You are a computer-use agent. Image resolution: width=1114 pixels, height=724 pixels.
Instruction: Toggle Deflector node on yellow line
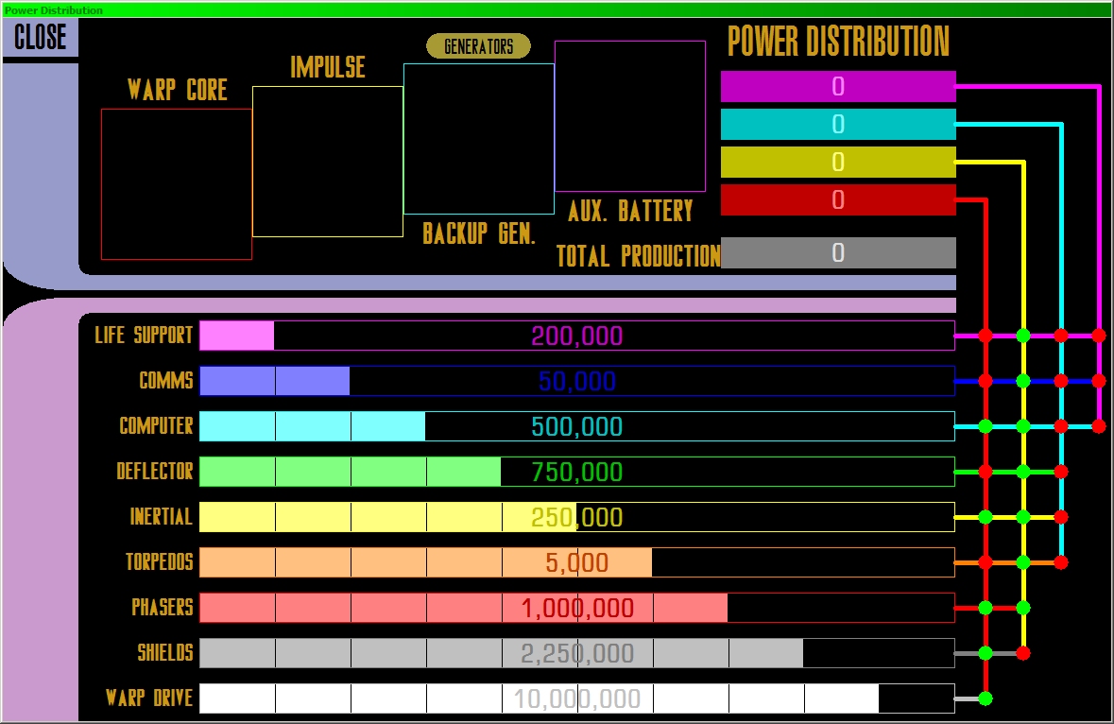point(1023,472)
